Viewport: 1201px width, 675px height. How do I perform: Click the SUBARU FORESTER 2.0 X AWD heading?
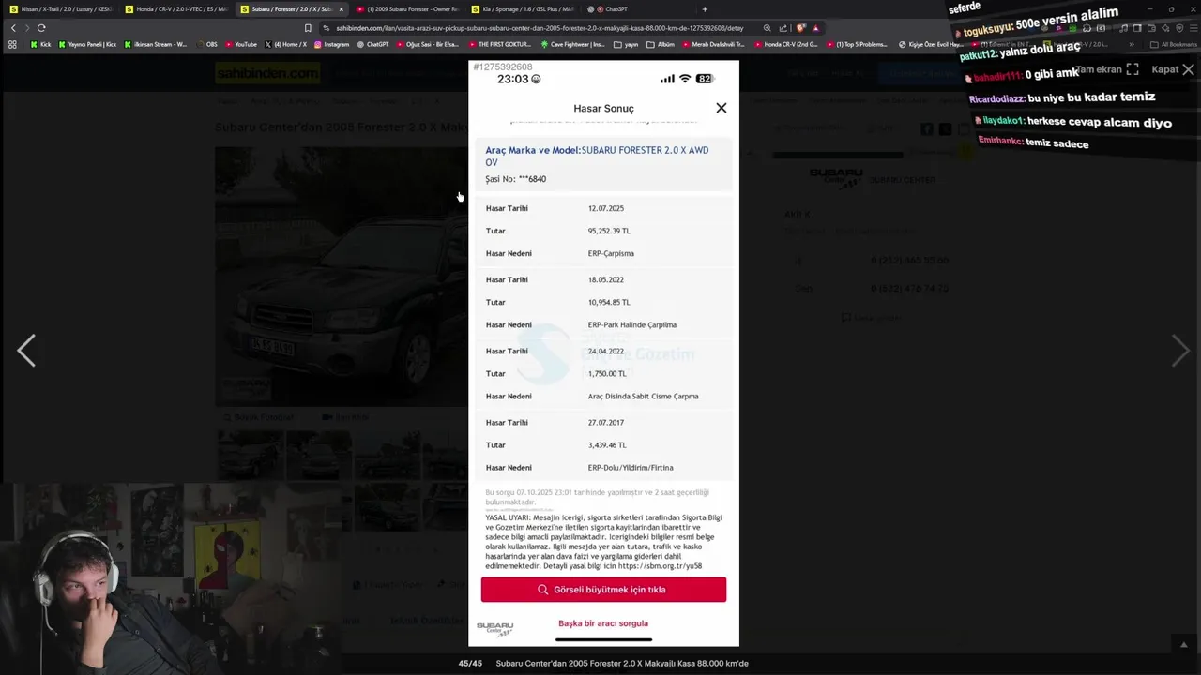(x=597, y=156)
